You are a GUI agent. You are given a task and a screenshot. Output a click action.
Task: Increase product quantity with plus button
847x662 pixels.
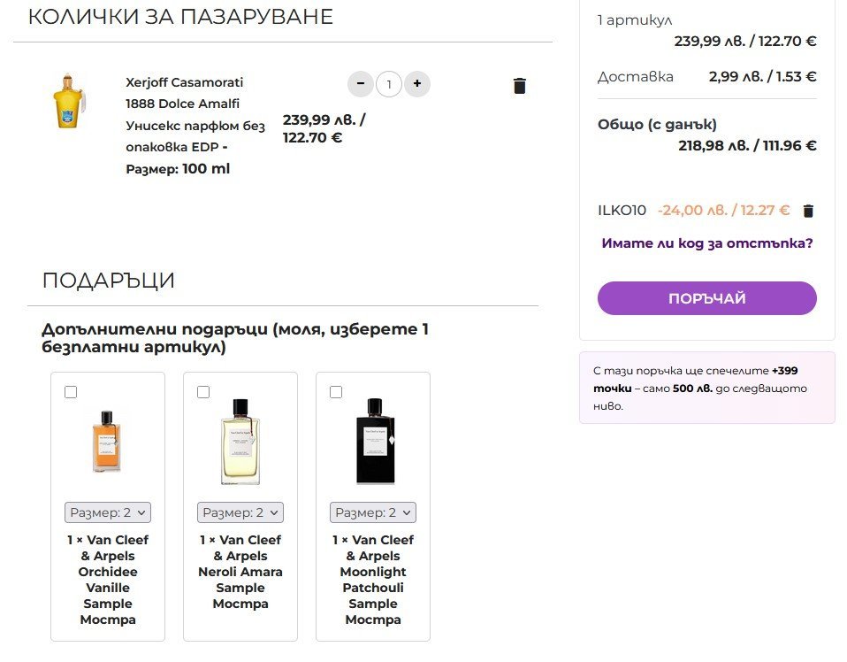pyautogui.click(x=416, y=85)
